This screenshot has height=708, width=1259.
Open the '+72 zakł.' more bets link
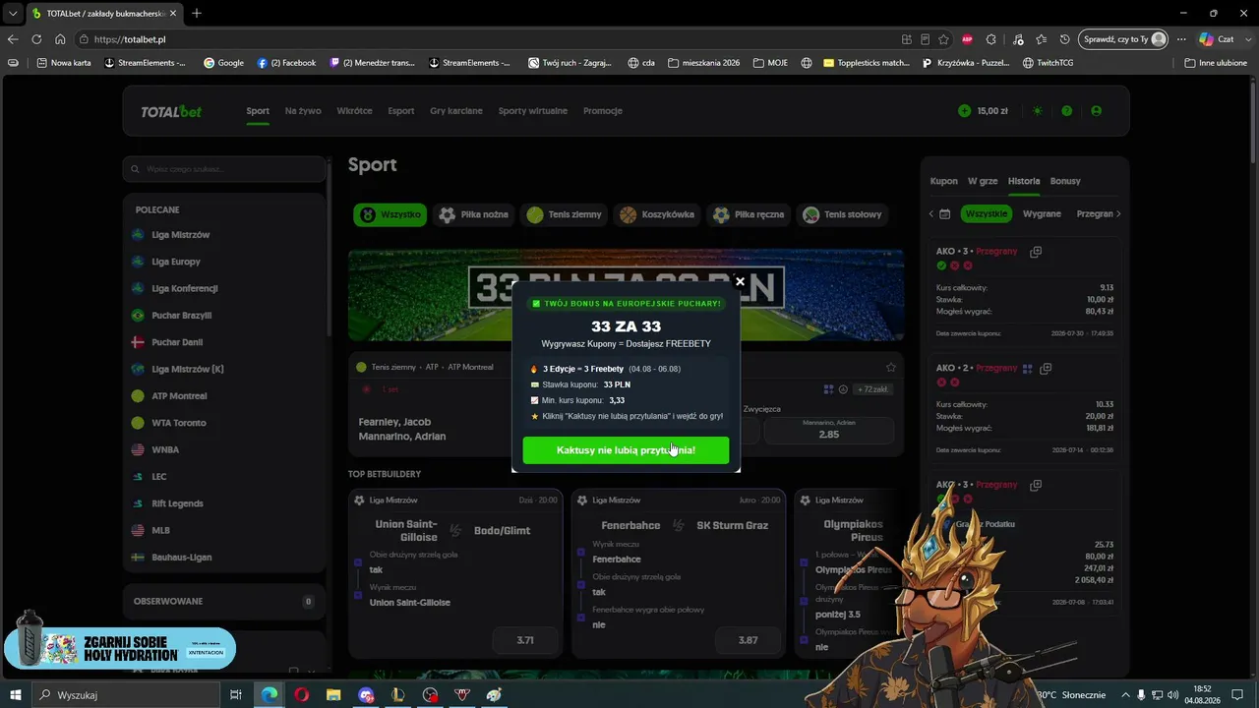tap(873, 389)
